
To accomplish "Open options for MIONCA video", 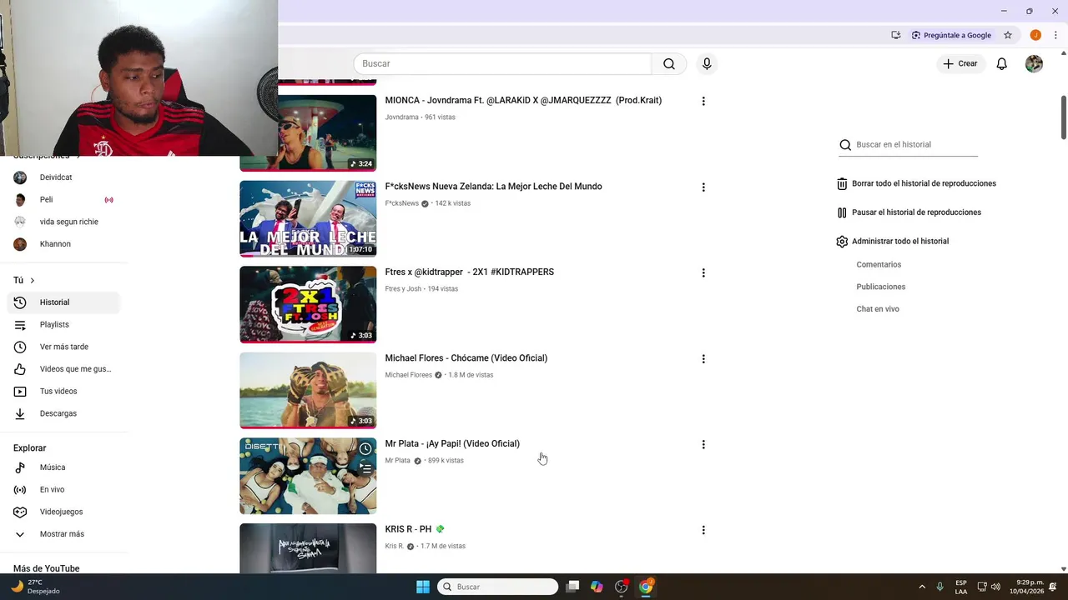I will 703,101.
